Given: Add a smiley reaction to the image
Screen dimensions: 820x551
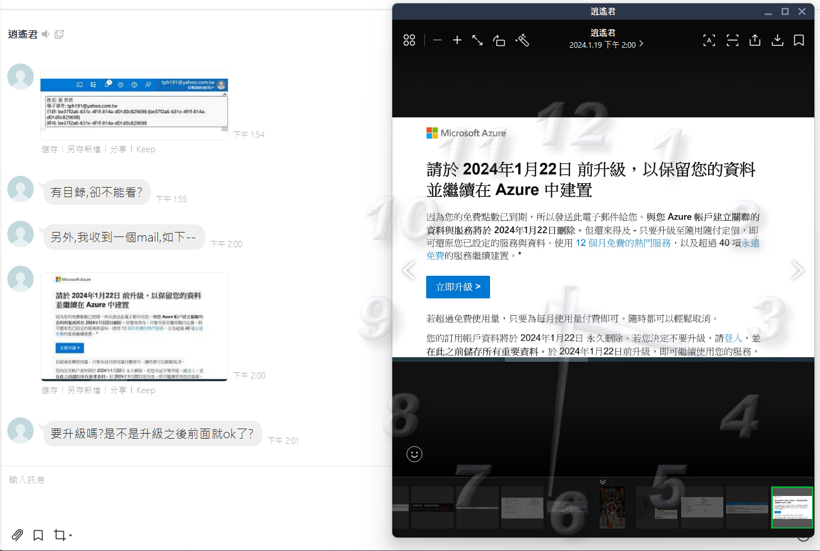Looking at the screenshot, I should (414, 454).
